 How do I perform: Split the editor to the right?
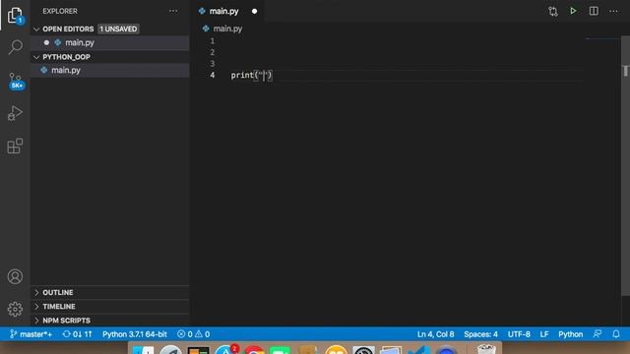click(x=594, y=11)
